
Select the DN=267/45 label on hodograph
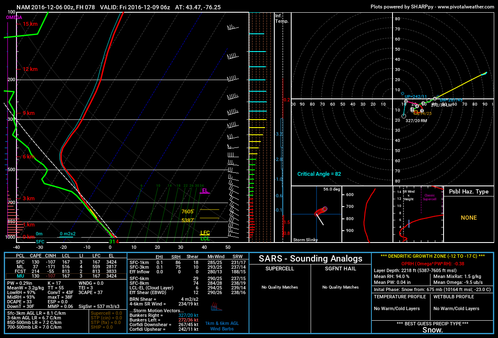point(451,100)
